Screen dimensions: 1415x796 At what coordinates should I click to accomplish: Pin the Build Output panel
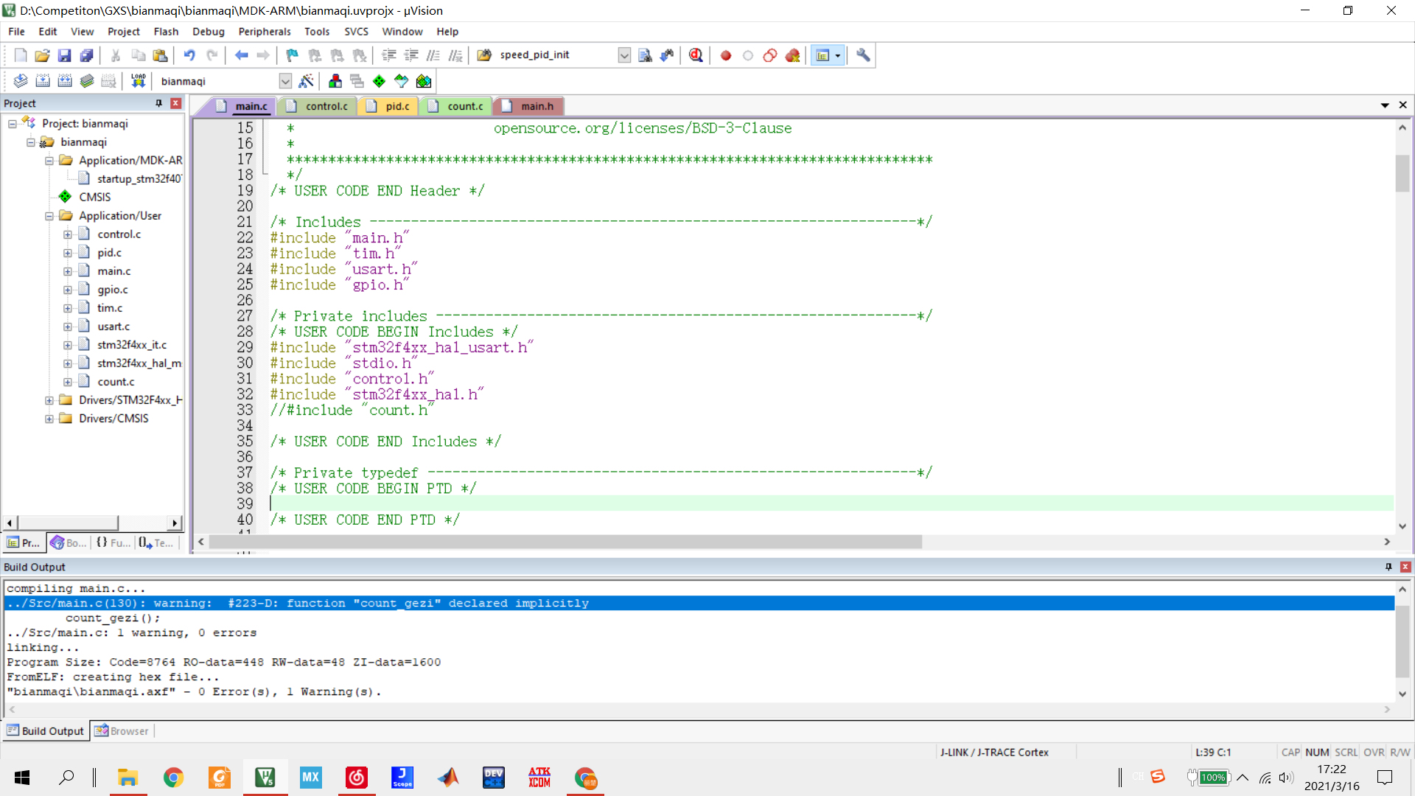(x=1388, y=567)
